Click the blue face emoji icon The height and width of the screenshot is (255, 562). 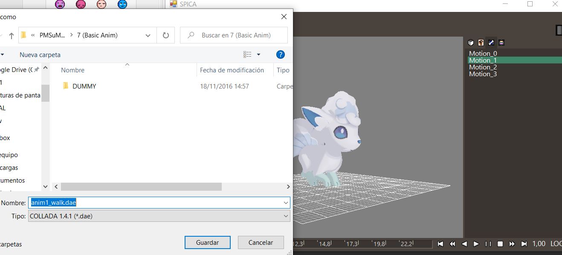click(122, 4)
